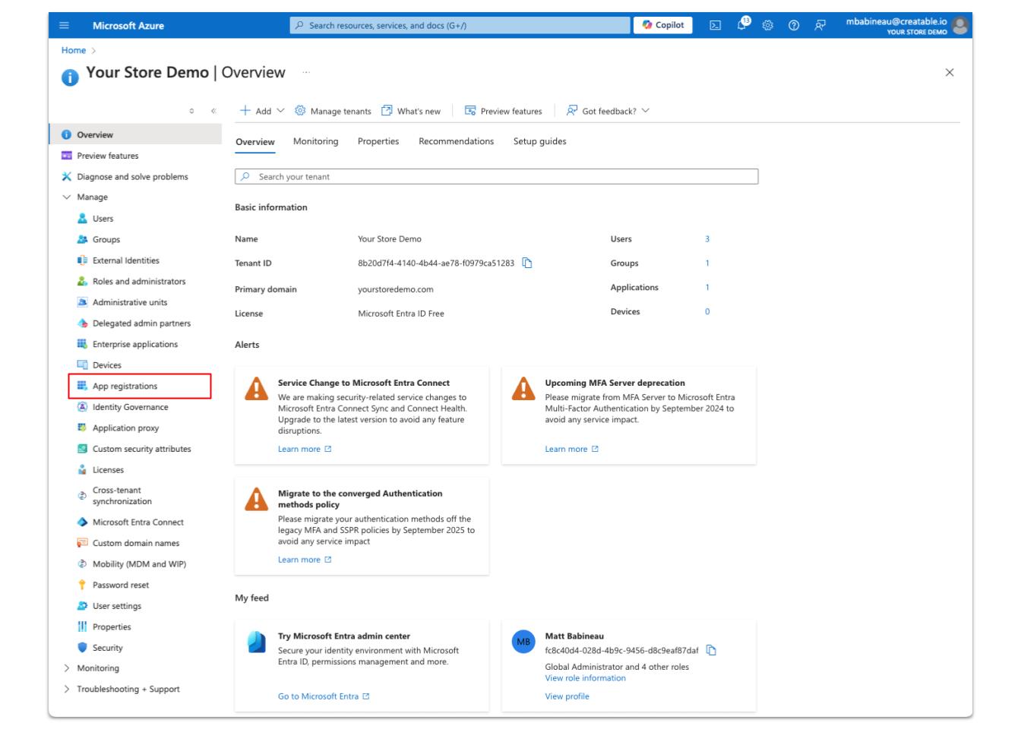Click the Users count of 3

[x=707, y=239]
